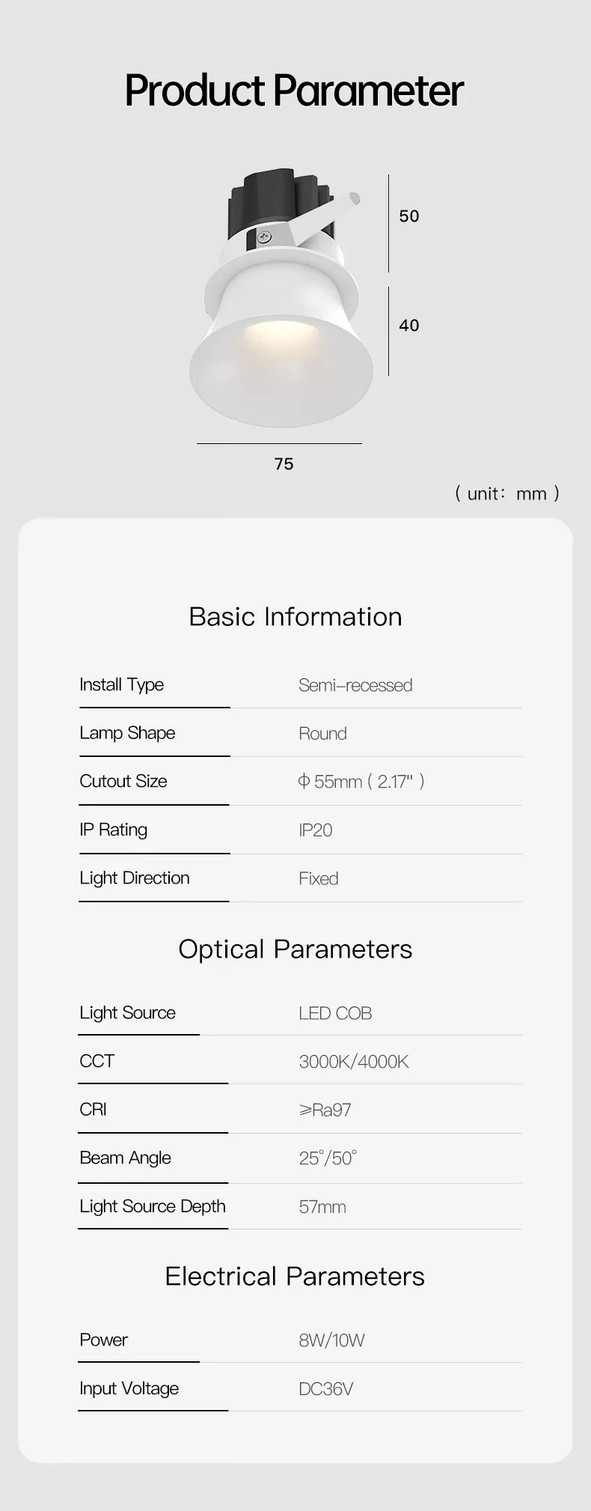The height and width of the screenshot is (1511, 591).
Task: Click the Basic Information heading
Action: coord(295,617)
